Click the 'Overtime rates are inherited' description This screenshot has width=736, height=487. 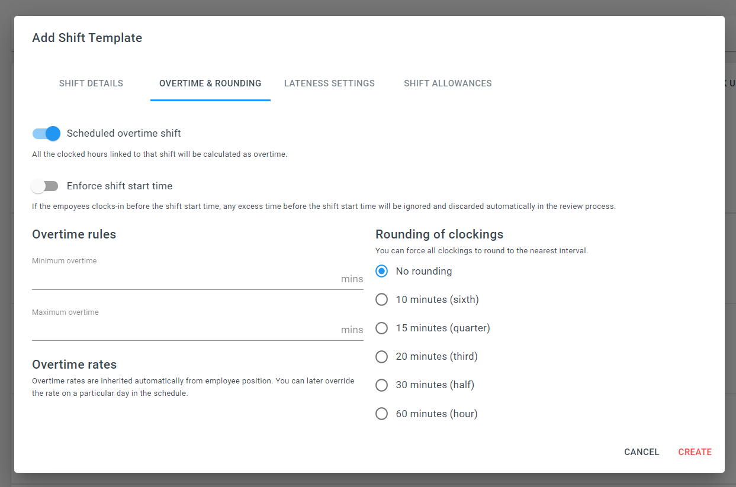[x=193, y=387]
